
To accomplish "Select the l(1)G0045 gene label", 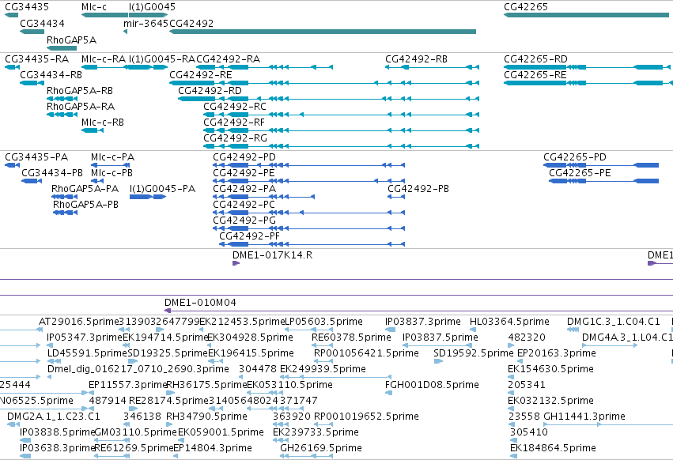I will (152, 7).
